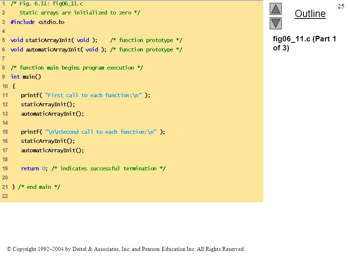
Task: Click the 'indicates successful termination' comment
Action: 108,169
